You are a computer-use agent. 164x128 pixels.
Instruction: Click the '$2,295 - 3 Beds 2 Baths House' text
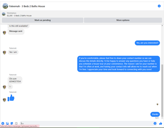point(19,16)
